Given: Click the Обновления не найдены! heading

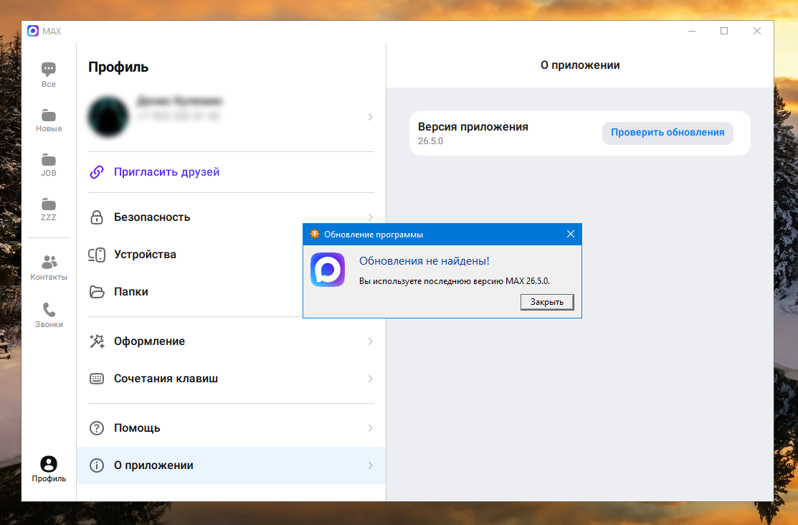Looking at the screenshot, I should click(424, 261).
